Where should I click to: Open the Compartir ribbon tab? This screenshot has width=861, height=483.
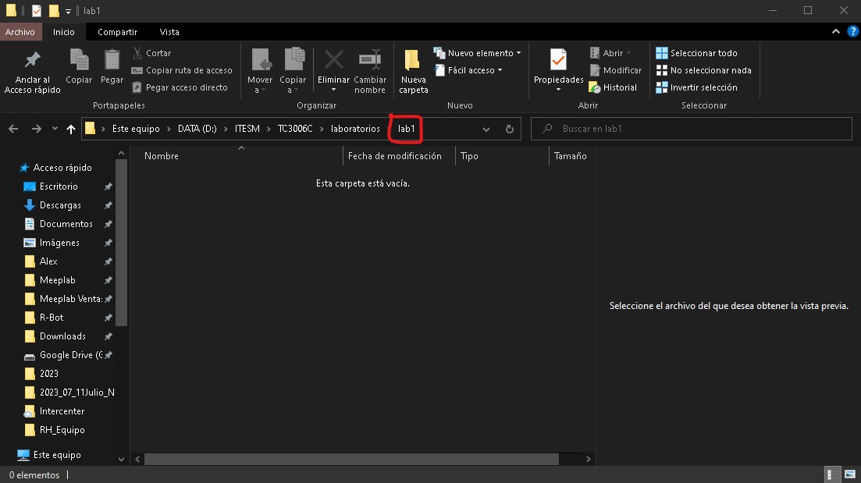coord(117,32)
